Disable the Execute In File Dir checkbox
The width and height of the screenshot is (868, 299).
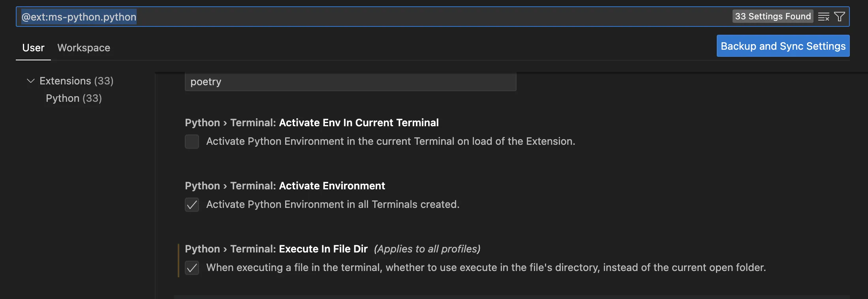point(192,268)
